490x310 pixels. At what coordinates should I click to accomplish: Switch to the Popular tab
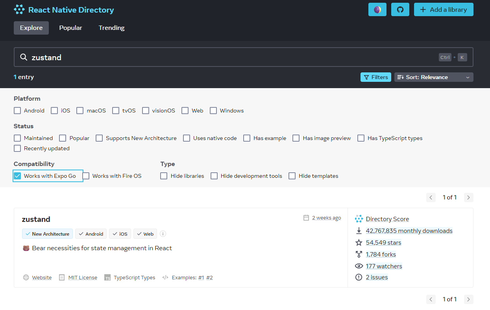click(71, 28)
